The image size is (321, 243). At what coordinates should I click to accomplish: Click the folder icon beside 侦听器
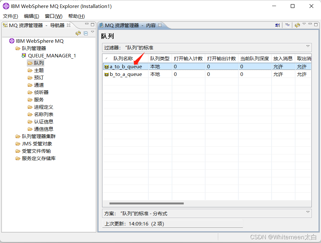[30, 92]
